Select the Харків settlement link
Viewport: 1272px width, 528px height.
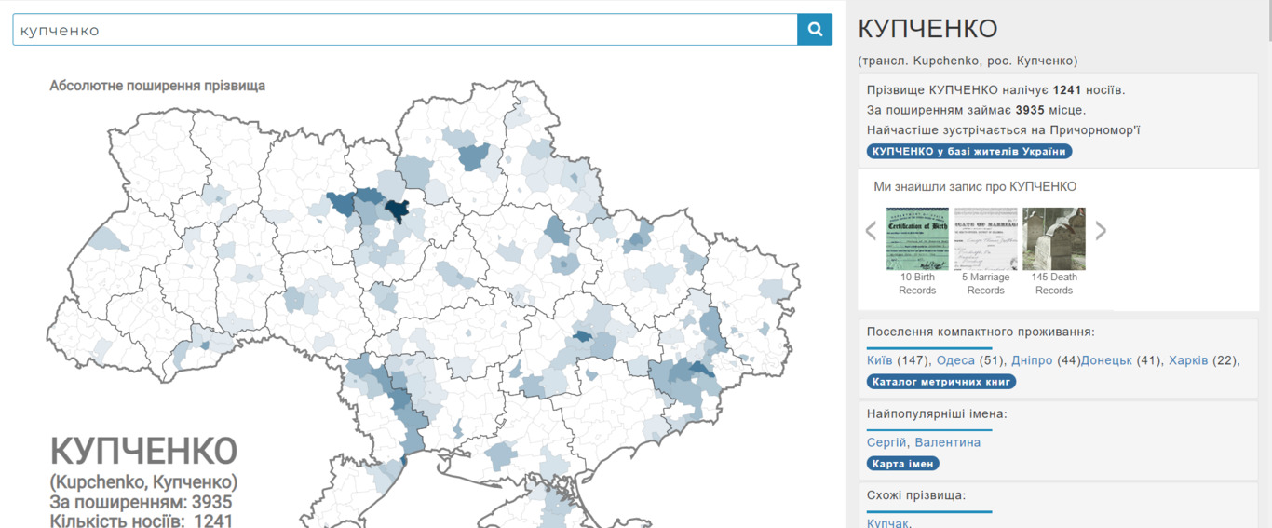(1188, 360)
